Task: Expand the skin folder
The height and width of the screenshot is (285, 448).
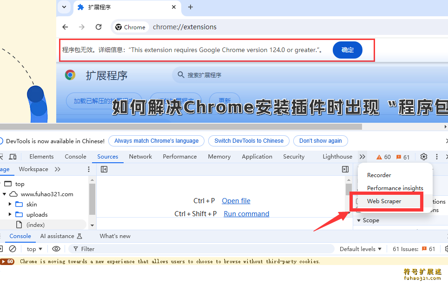Action: 10,204
